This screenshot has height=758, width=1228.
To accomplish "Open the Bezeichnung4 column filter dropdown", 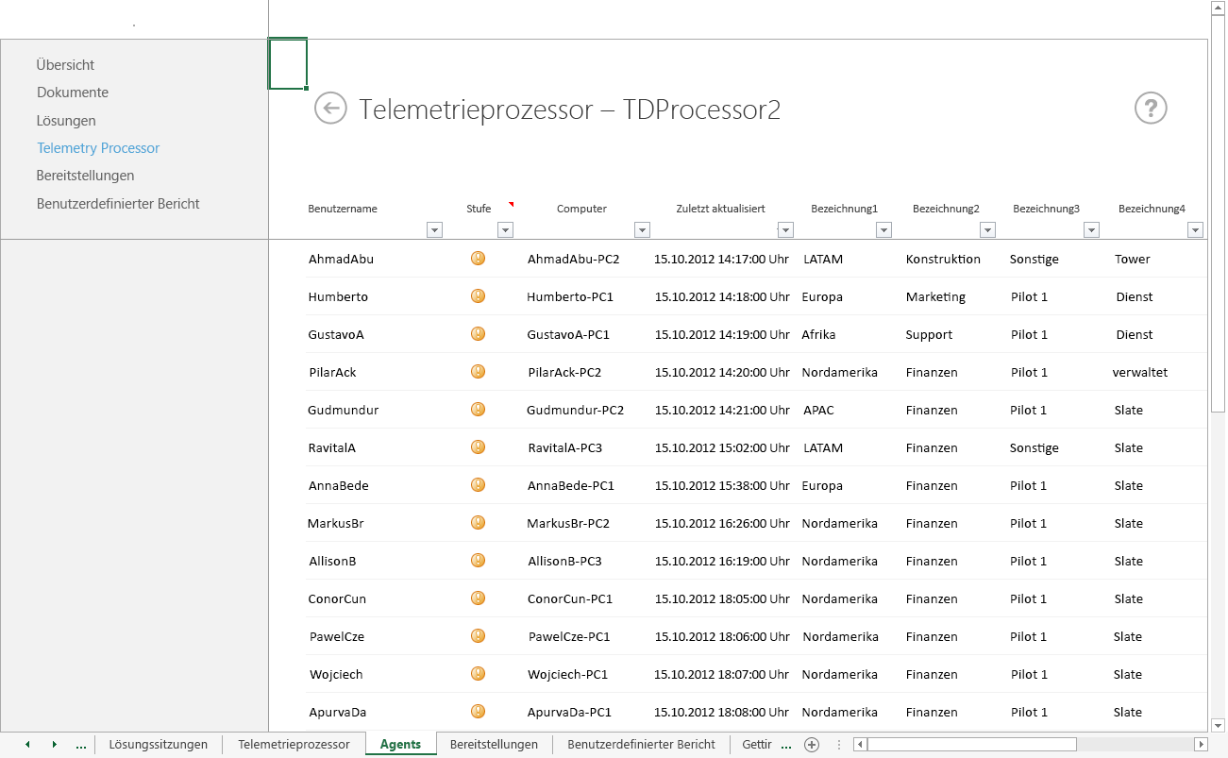I will click(1196, 229).
